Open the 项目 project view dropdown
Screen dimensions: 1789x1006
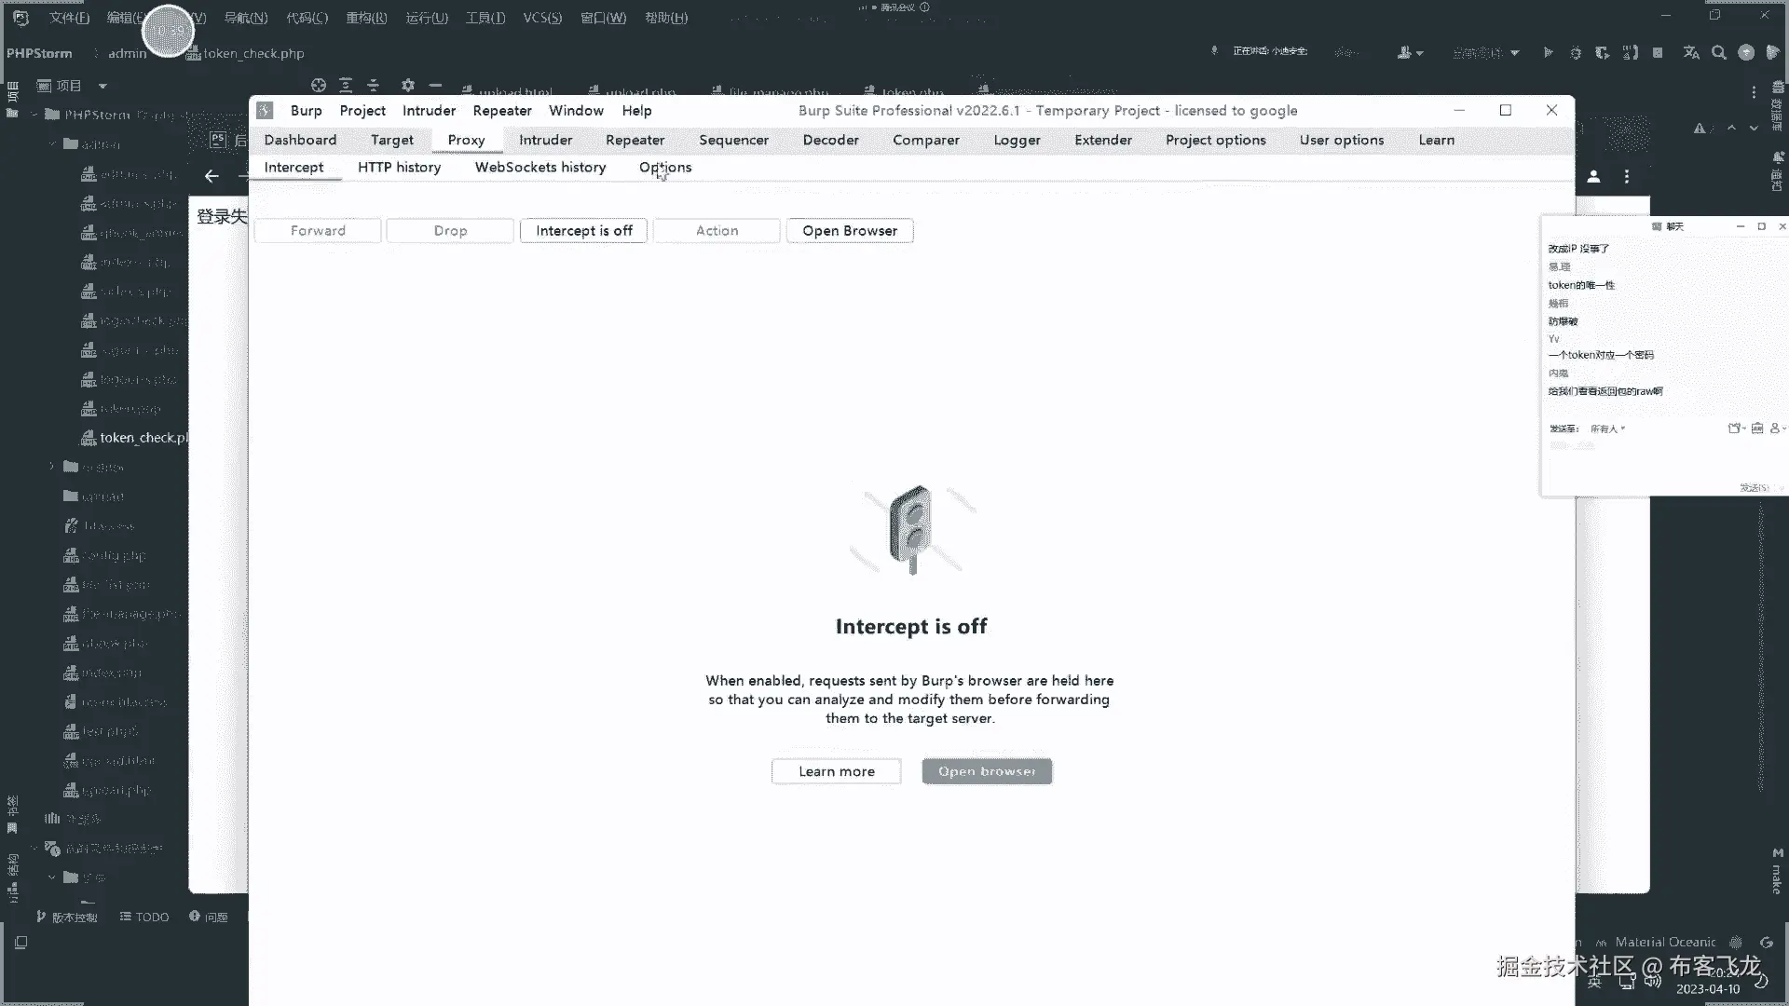102,86
